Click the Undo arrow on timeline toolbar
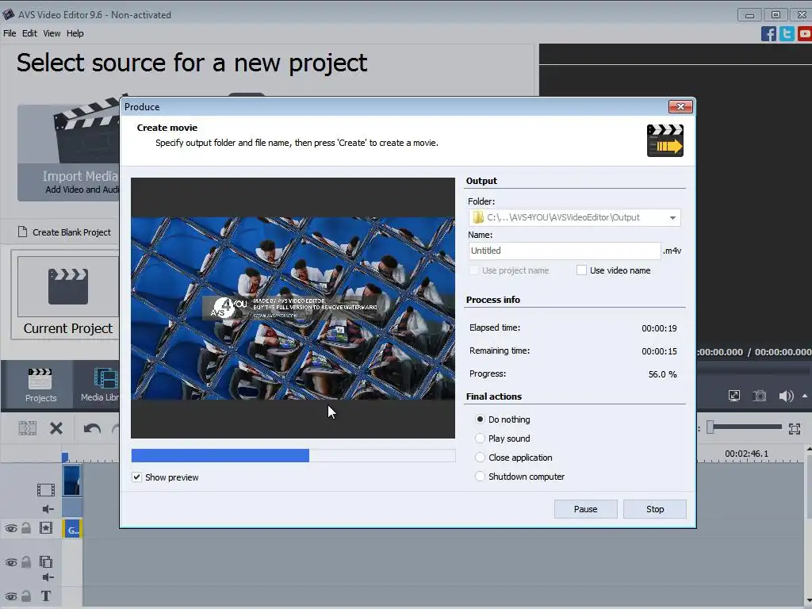812x609 pixels. [92, 428]
